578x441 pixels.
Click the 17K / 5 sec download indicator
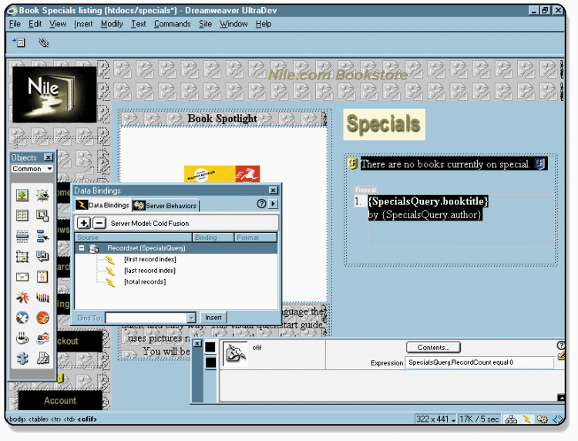click(479, 419)
